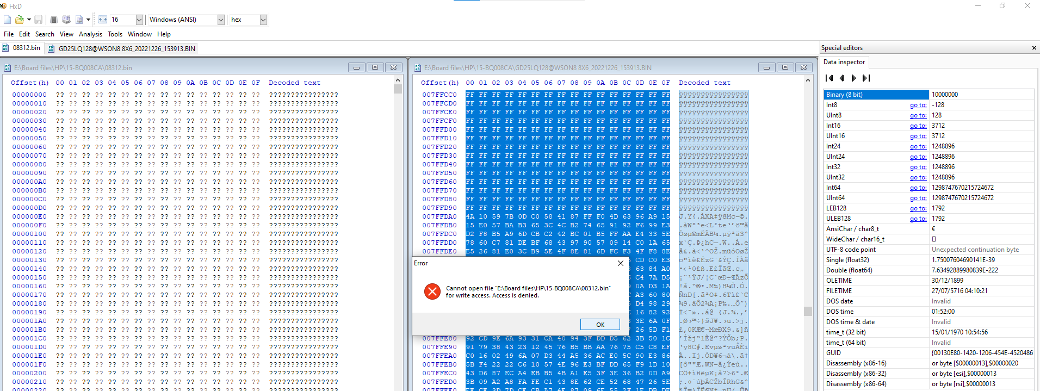
Task: Jump to last byte in Data inspector
Action: (x=866, y=78)
